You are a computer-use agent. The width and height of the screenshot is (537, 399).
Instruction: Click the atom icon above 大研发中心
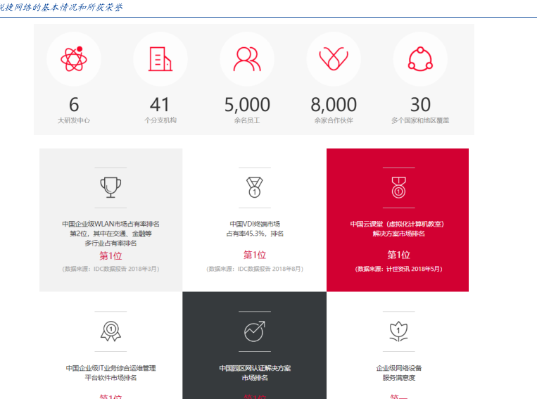pos(73,59)
